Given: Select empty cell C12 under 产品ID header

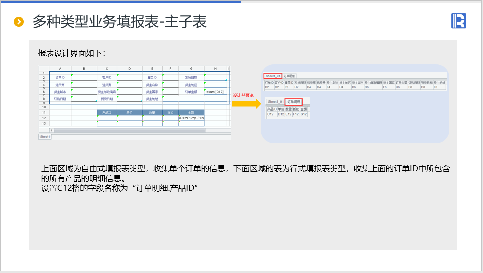Looking at the screenshot, I should click(107, 118).
